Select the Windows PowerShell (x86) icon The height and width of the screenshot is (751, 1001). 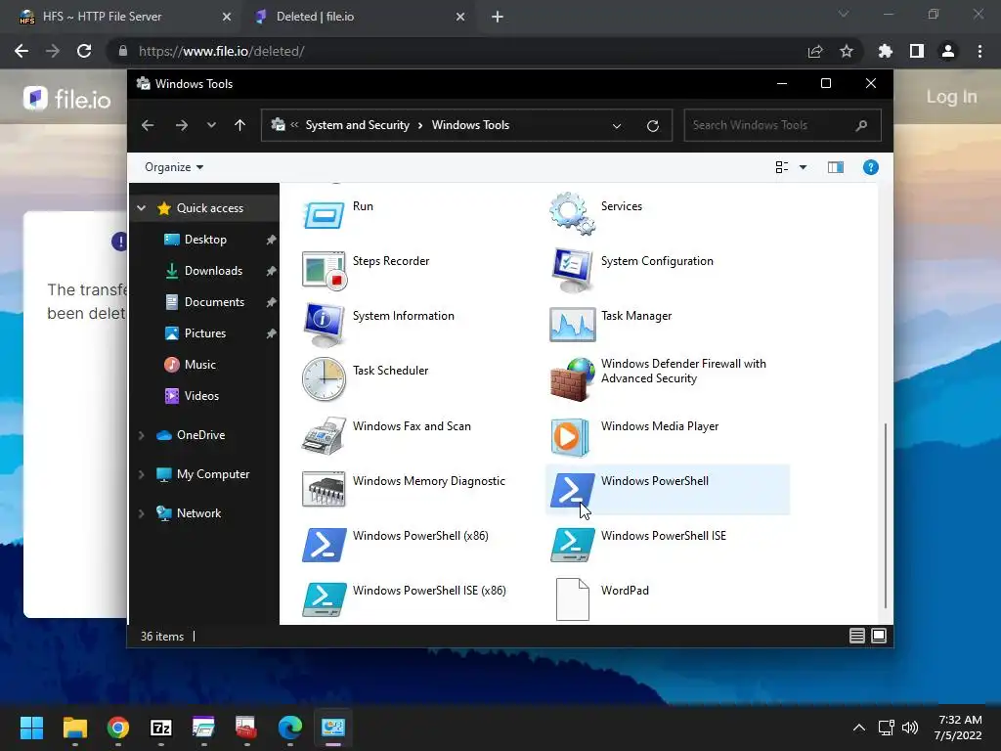324,545
